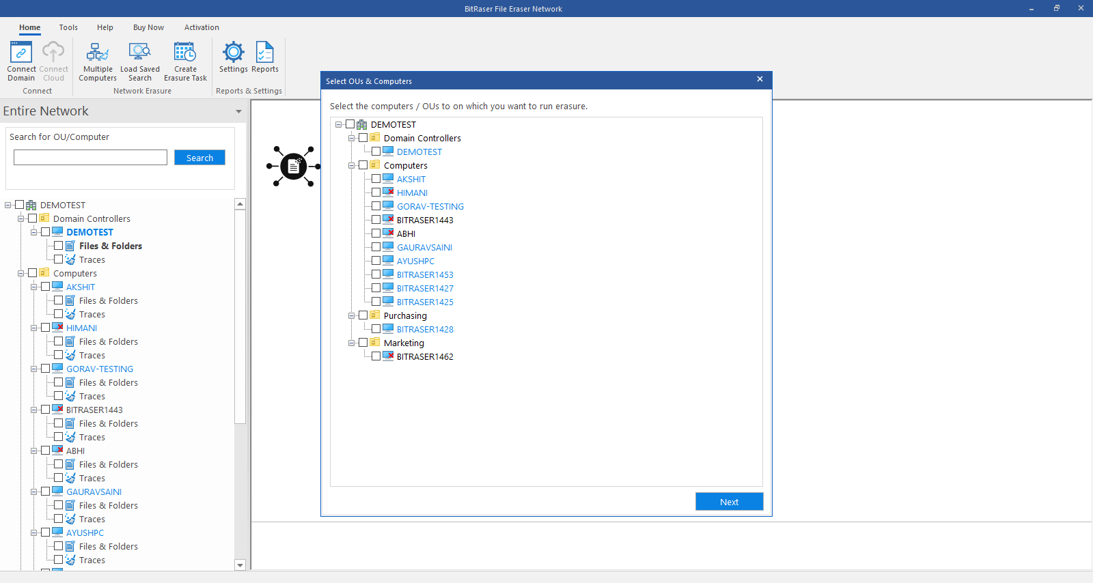This screenshot has width=1093, height=583.
Task: Open the Help ribbon tab
Action: click(105, 27)
